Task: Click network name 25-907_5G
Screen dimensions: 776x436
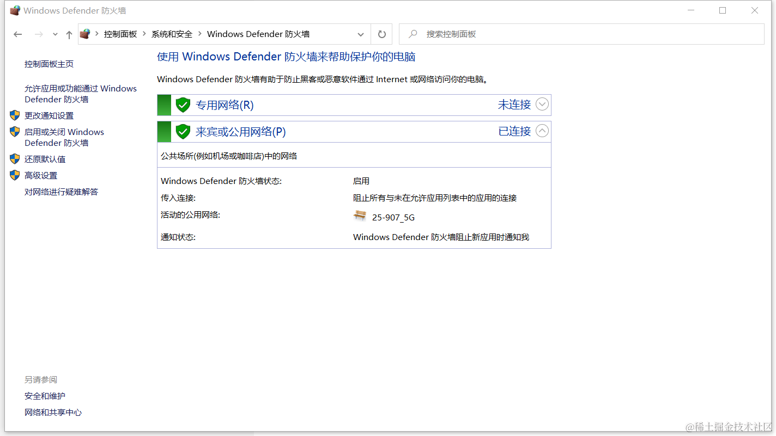Action: [393, 217]
